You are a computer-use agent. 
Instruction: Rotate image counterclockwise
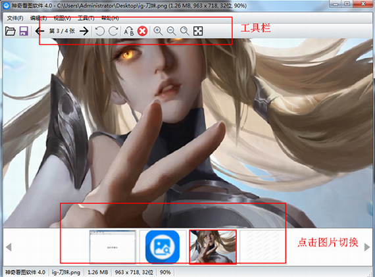(100, 31)
